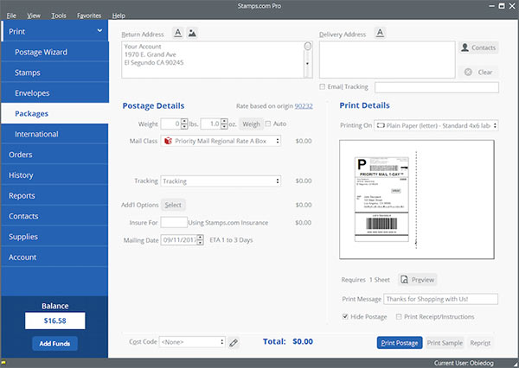Select Postage Wizard in sidebar

click(x=55, y=52)
